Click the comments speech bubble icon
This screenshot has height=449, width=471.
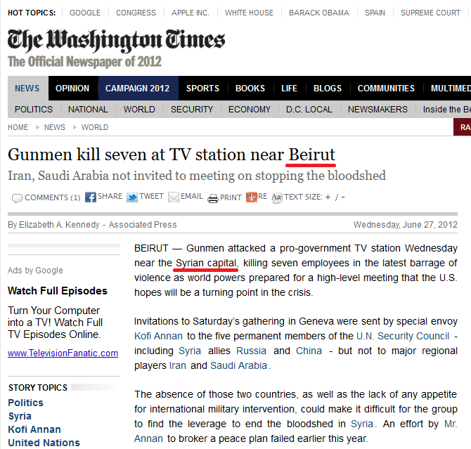(17, 198)
